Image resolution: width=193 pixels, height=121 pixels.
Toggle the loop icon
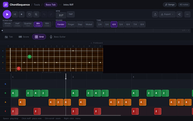pyautogui.click(x=30, y=14)
